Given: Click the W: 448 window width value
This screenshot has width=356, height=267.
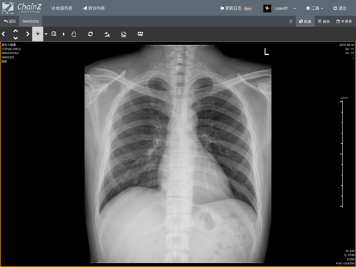Looking at the screenshot, I should (350, 251).
